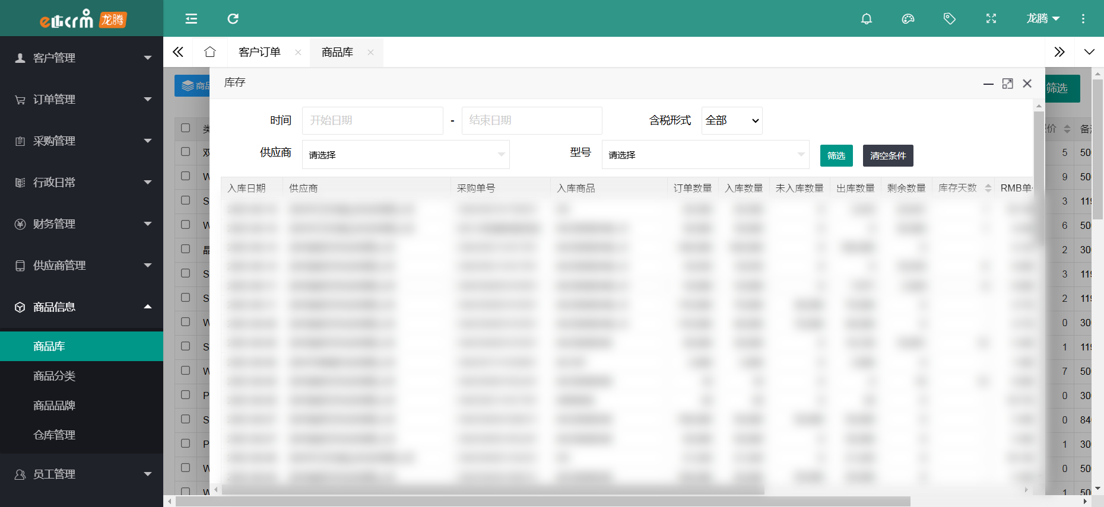
Task: Check the second row checkbox in product list
Action: click(x=186, y=176)
